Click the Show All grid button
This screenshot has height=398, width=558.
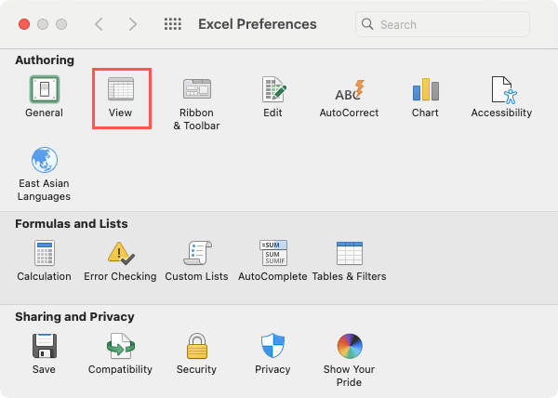click(x=172, y=24)
